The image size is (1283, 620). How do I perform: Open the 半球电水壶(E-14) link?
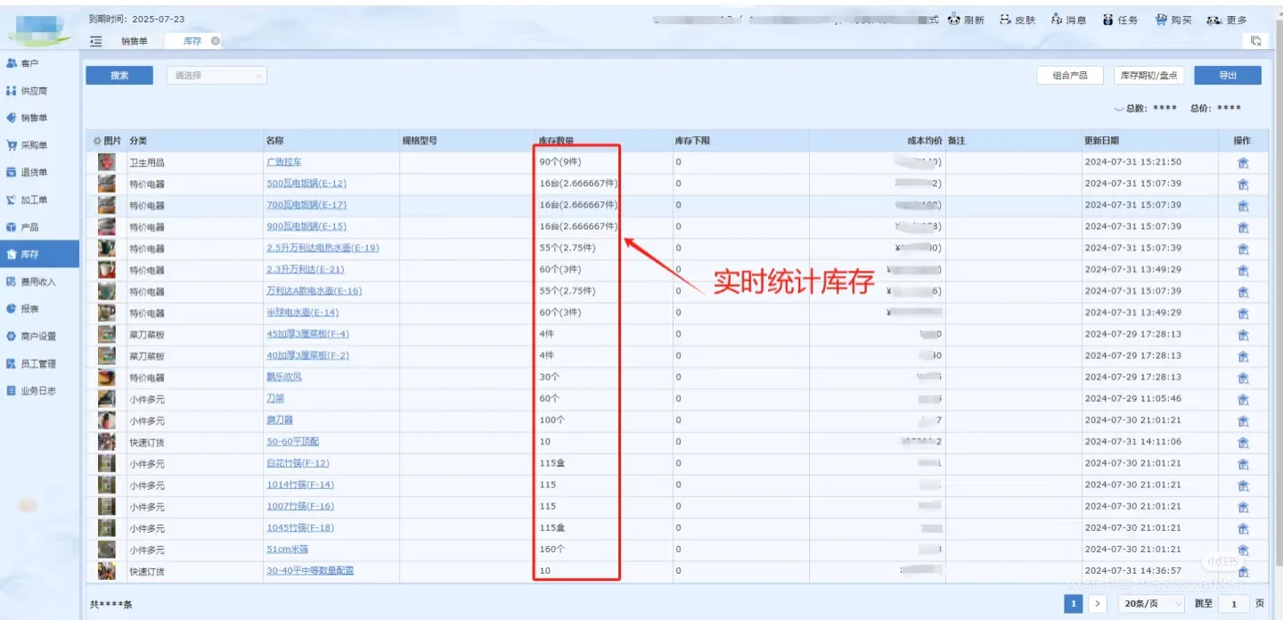pyautogui.click(x=303, y=313)
